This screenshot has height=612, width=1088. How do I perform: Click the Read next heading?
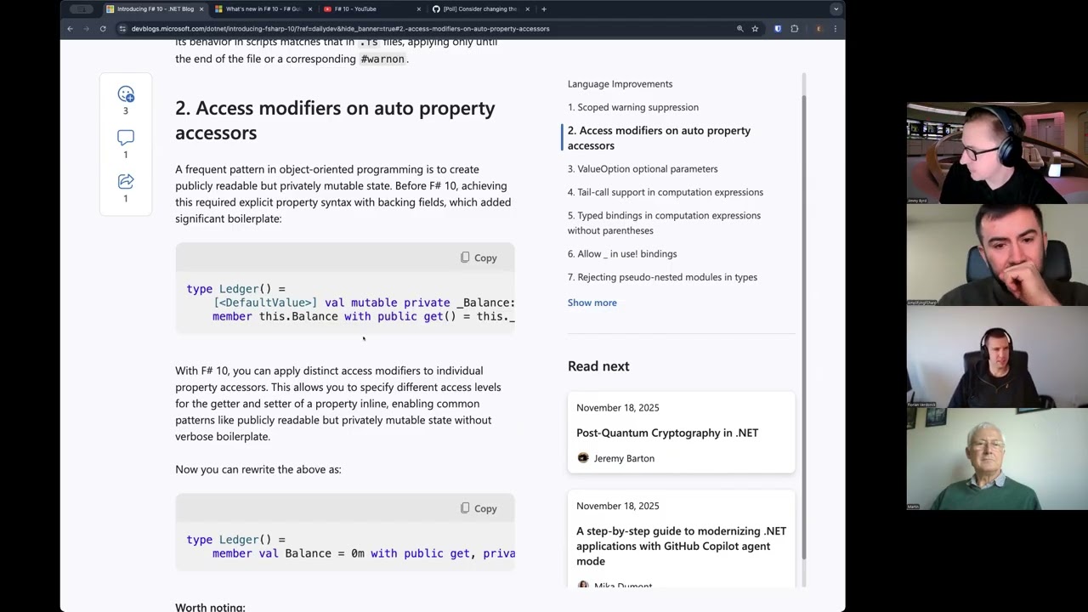coord(598,366)
